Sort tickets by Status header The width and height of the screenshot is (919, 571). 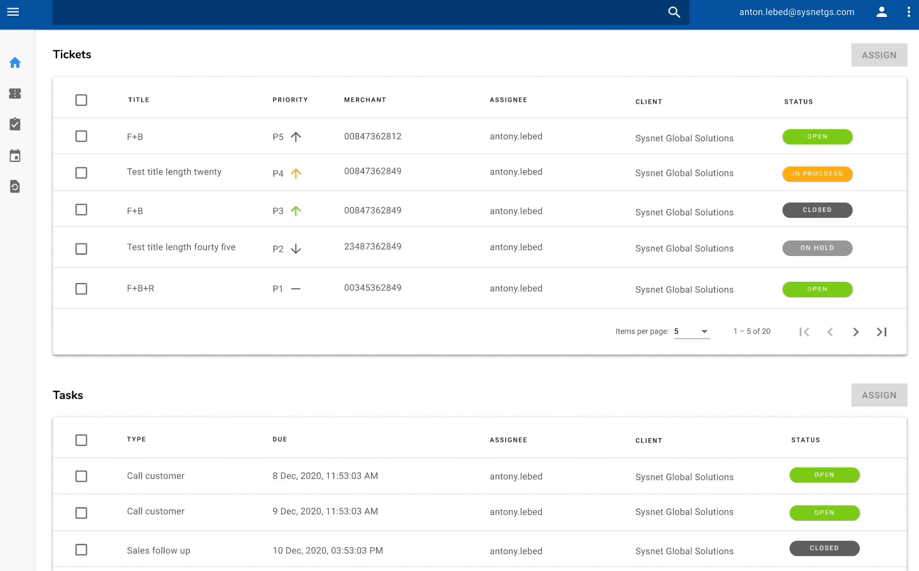[798, 102]
